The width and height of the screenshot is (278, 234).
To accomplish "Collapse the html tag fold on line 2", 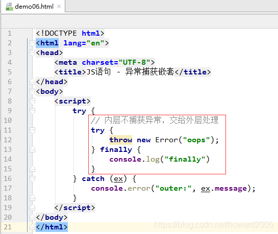I will tap(32, 43).
